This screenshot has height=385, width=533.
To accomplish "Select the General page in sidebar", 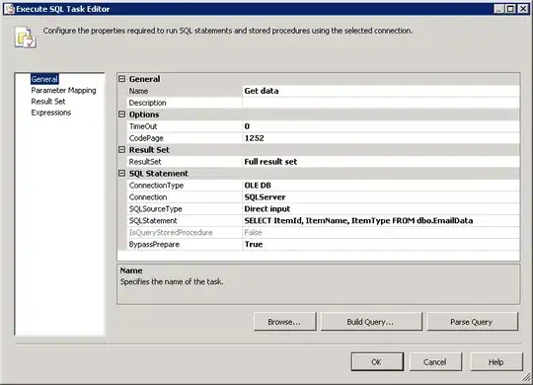I will (x=44, y=79).
